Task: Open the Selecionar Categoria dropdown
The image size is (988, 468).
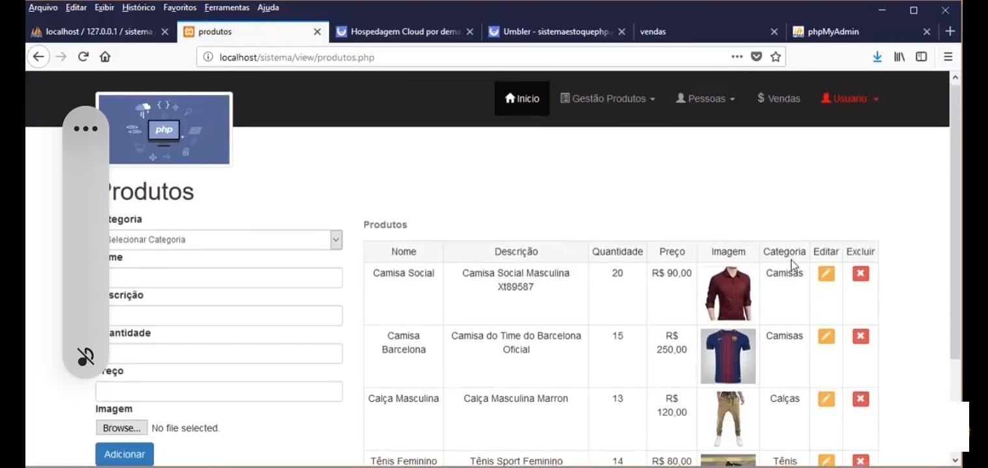Action: pyautogui.click(x=219, y=239)
